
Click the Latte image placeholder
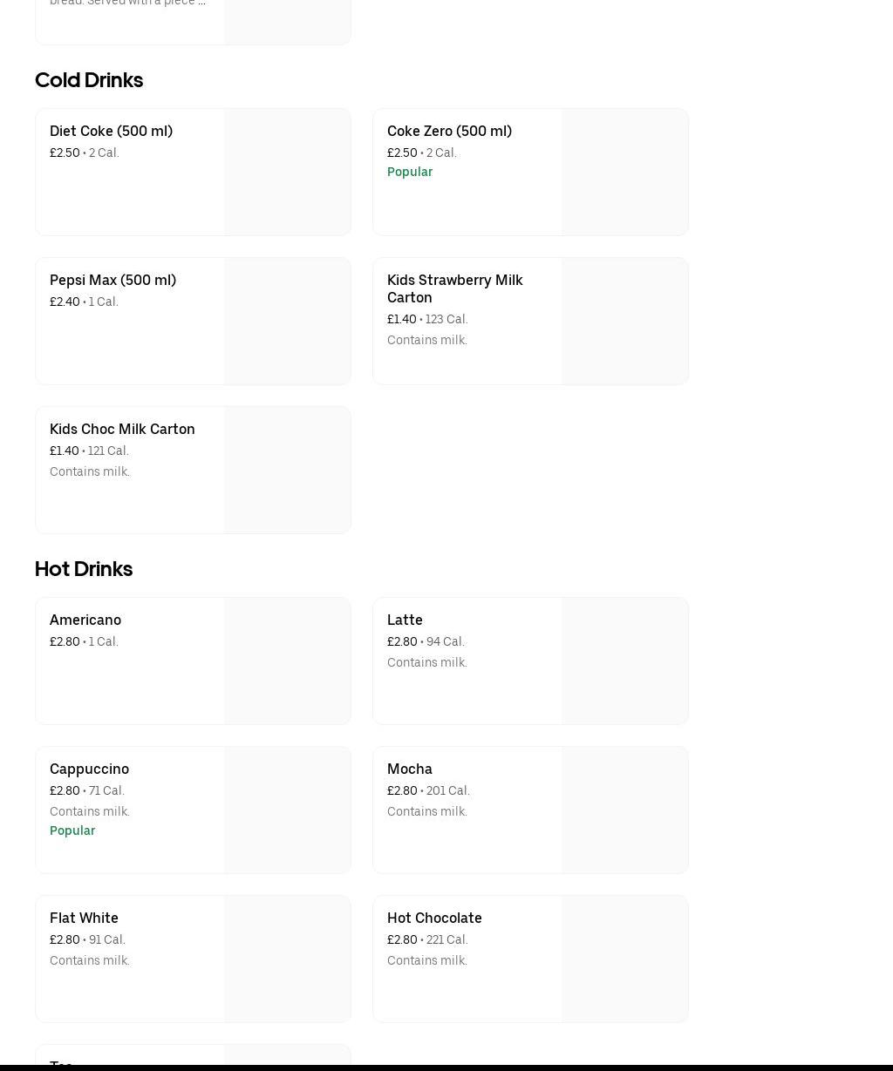624,661
